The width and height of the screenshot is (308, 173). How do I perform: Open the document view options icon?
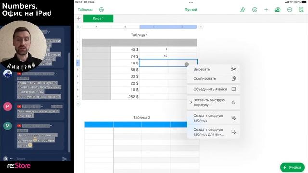(x=301, y=10)
